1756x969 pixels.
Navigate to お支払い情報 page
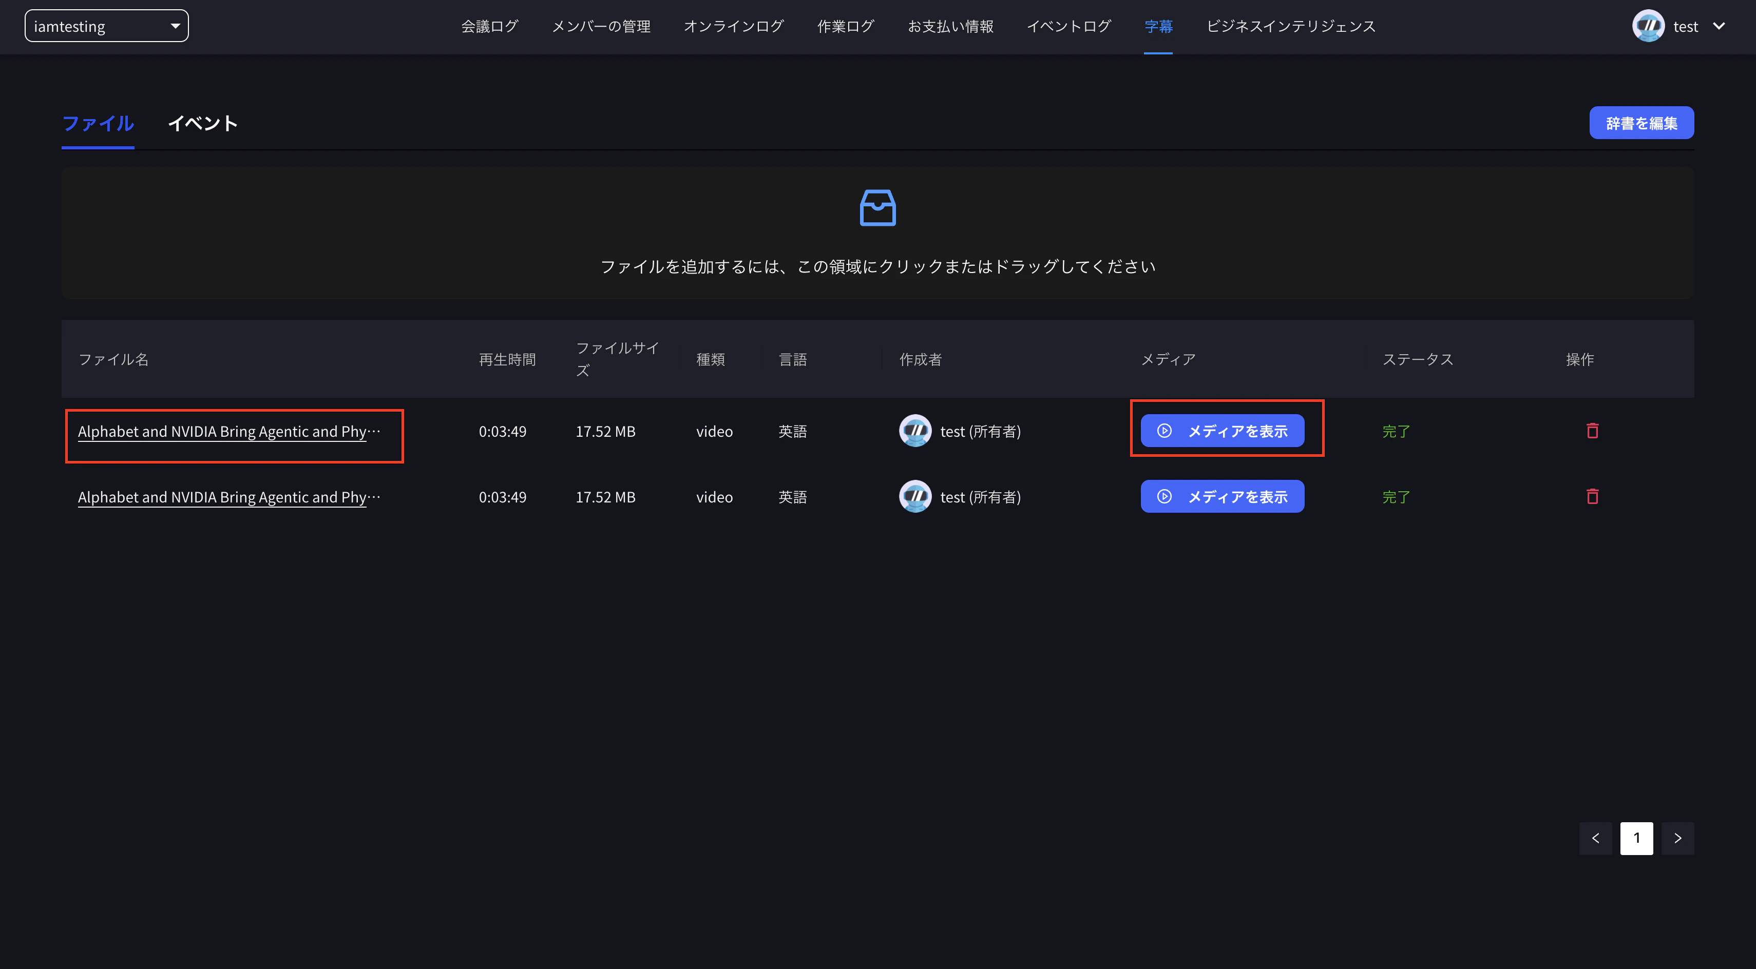pos(950,27)
